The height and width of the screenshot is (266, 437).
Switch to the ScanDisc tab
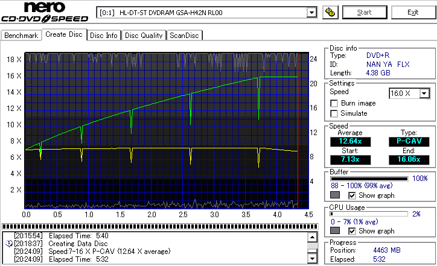click(x=184, y=36)
